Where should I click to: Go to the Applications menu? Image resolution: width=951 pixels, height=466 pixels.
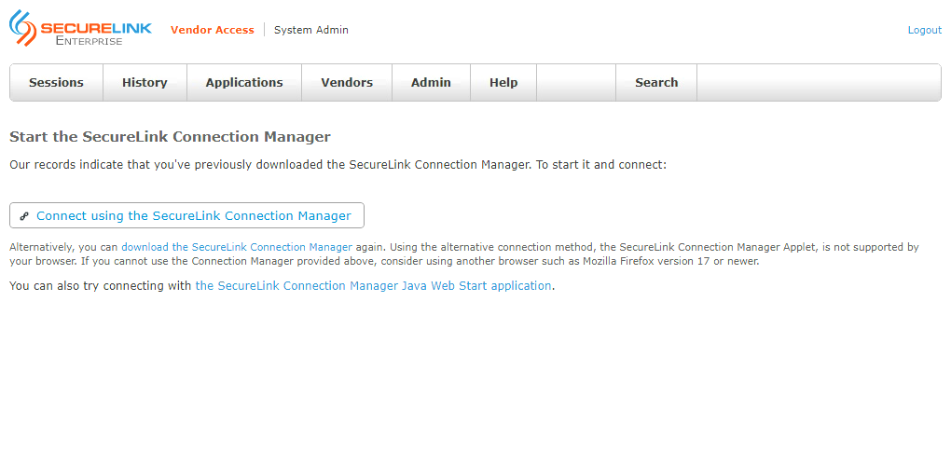tap(244, 83)
